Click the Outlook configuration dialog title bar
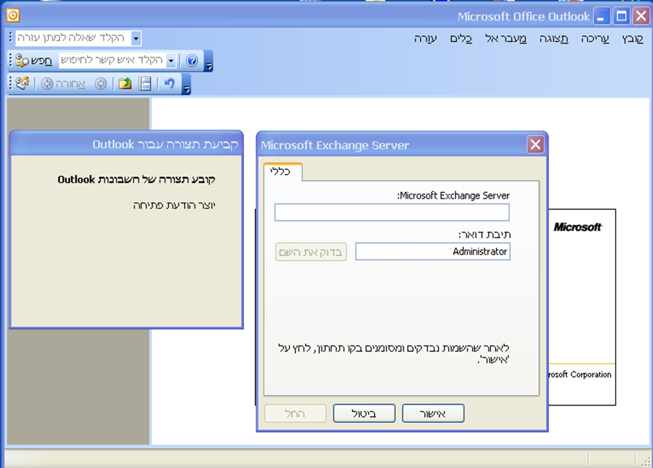Screen dimensions: 653x468 coord(126,144)
